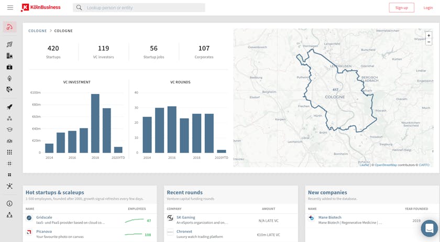This screenshot has height=242, width=440.
Task: Click the info circle icon in sidebar
Action: (x=9, y=204)
